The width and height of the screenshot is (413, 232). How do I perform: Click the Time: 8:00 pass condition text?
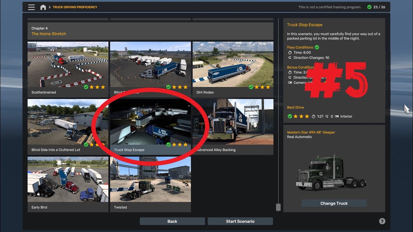click(302, 53)
